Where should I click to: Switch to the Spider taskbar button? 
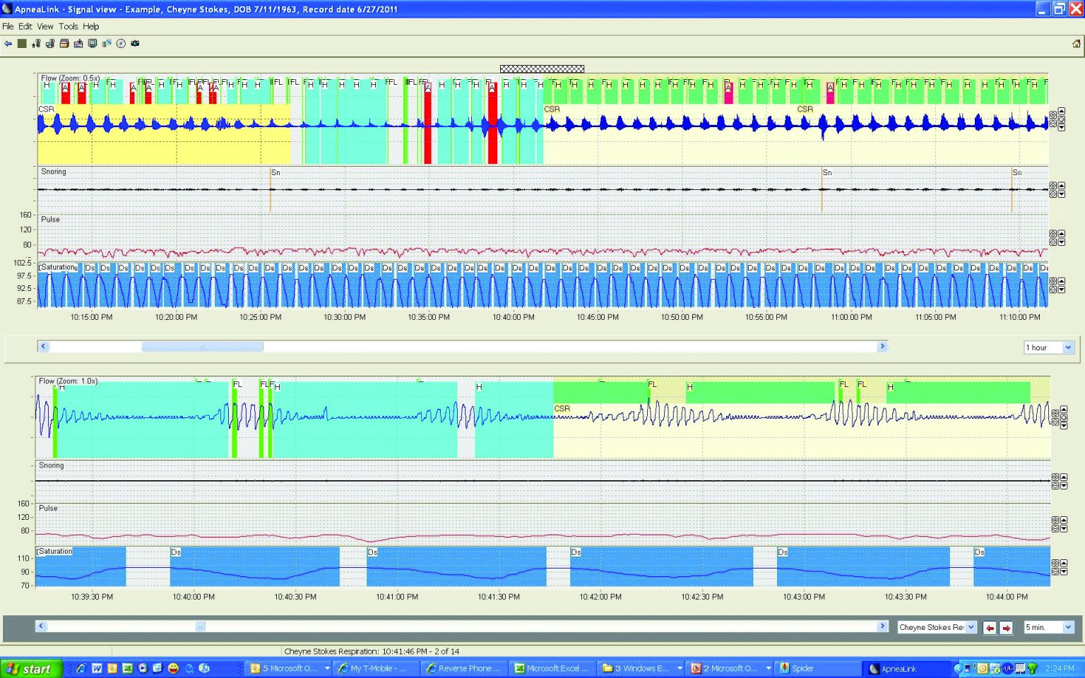(x=817, y=668)
